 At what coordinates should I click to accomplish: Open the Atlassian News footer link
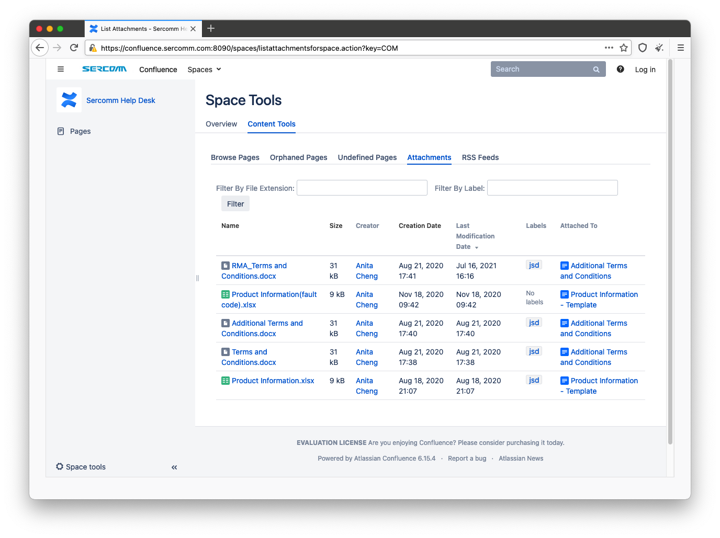521,459
